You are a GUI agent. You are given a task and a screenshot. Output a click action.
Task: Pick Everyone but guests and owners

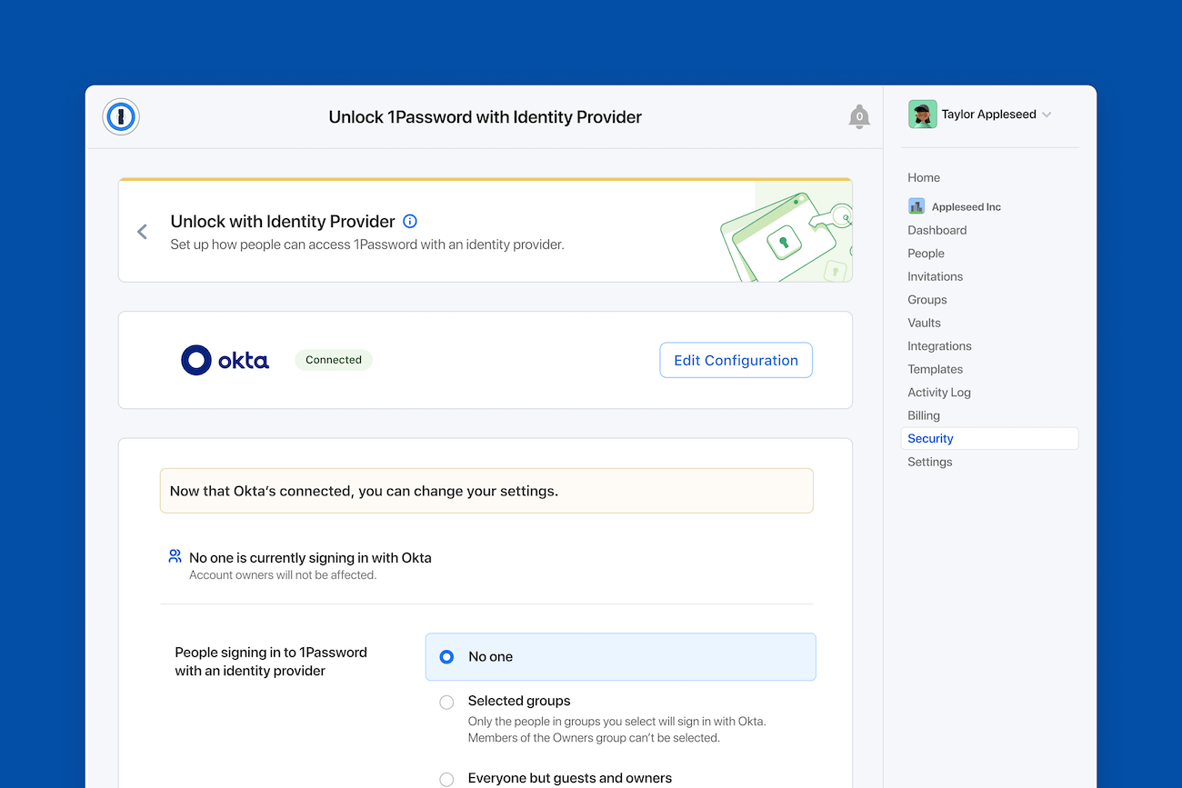click(x=446, y=779)
